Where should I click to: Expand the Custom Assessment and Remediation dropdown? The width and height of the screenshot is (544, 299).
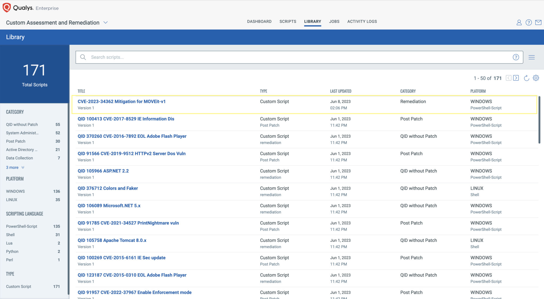coord(105,23)
